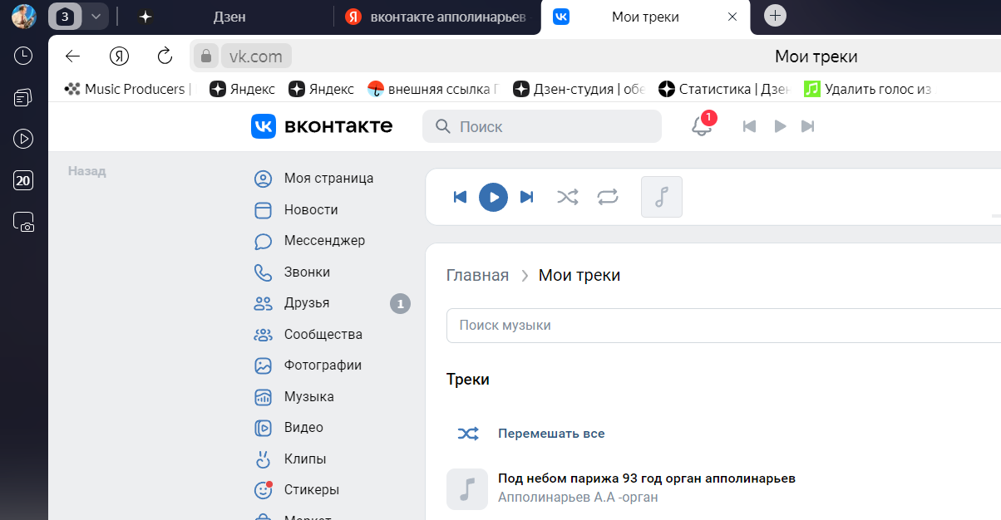Screen dimensions: 1001x520
Task: Play music from the VK header
Action: coord(780,126)
